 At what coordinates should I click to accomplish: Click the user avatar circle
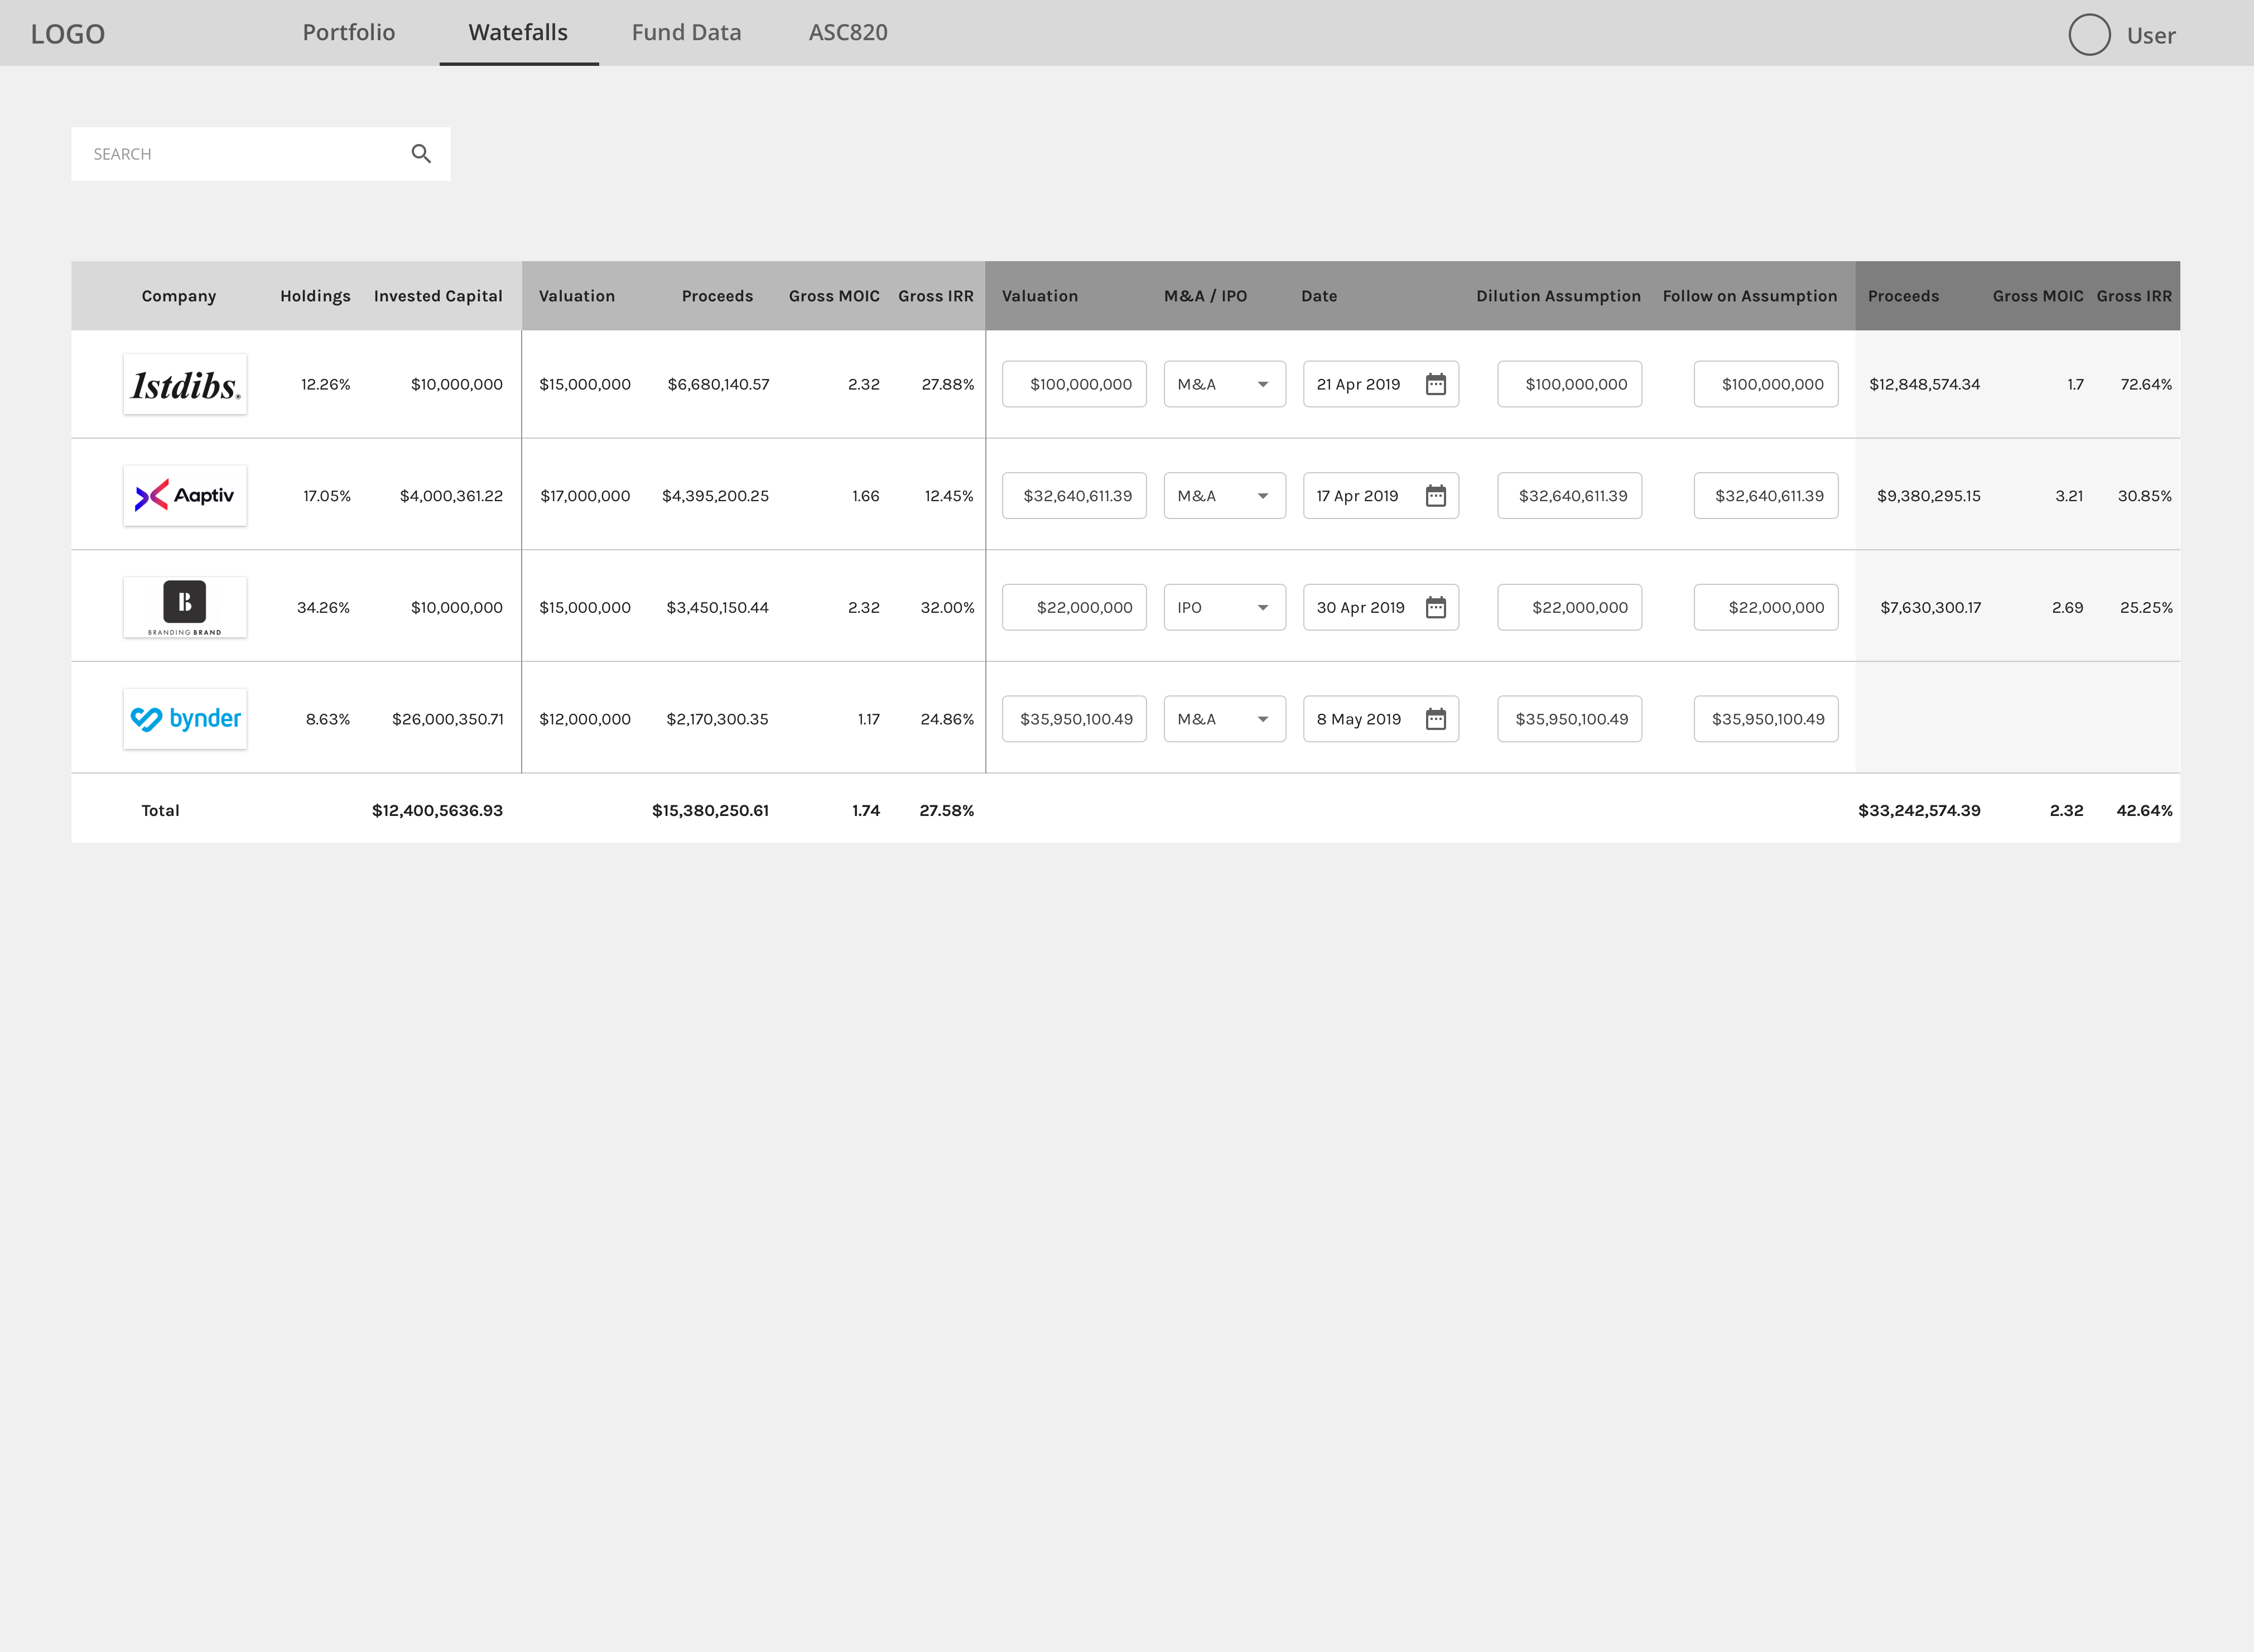[x=2088, y=35]
